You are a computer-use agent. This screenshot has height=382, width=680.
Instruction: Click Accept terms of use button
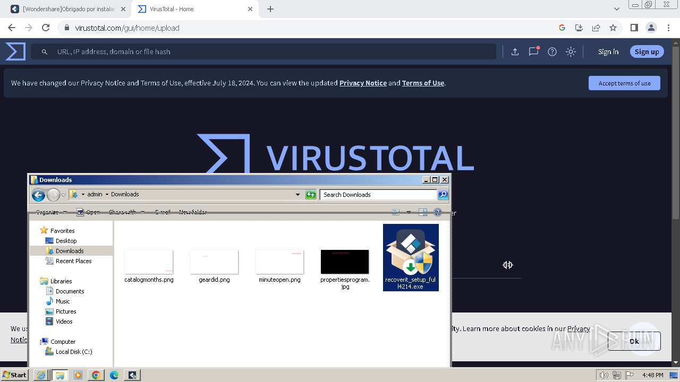pyautogui.click(x=624, y=83)
